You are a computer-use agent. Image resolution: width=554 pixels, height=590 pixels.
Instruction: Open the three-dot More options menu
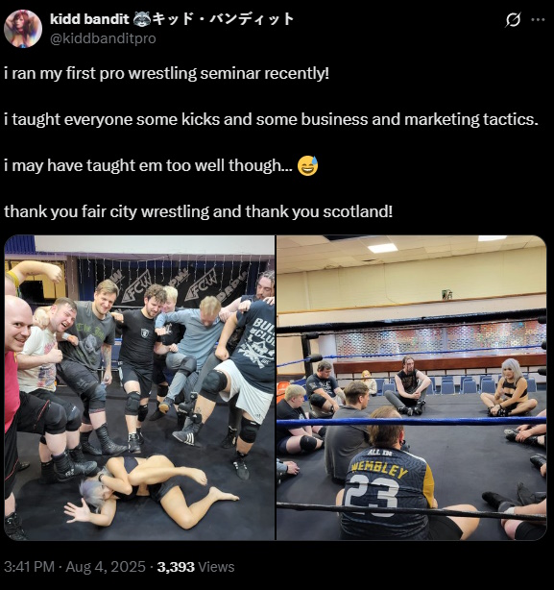tap(538, 19)
